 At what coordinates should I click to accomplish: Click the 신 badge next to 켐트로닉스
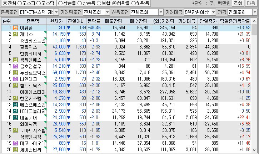click(x=15, y=86)
